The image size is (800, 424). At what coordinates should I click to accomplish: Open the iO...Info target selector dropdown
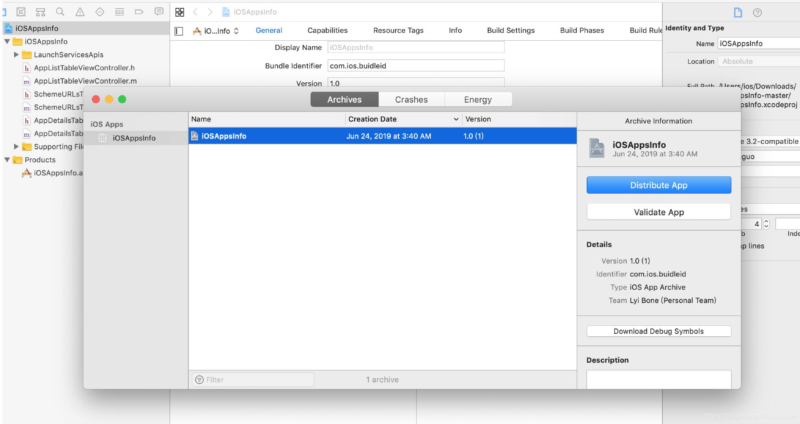click(x=216, y=31)
